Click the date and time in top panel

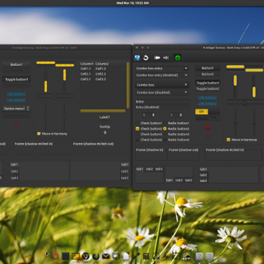(133, 3)
